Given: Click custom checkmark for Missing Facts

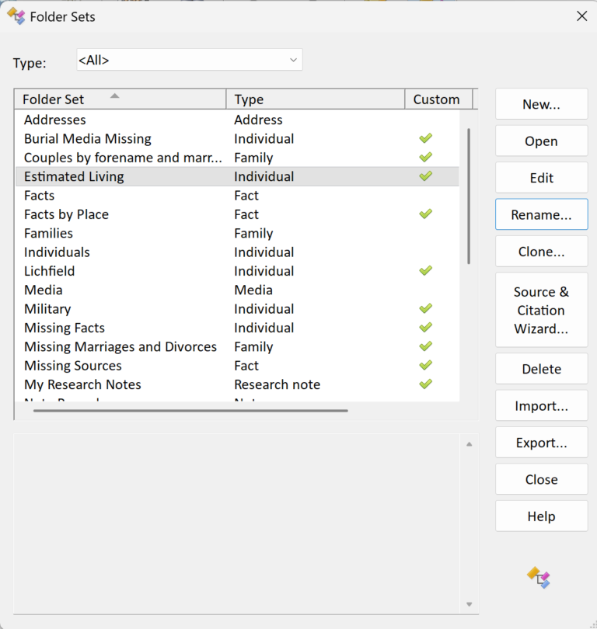Looking at the screenshot, I should (425, 328).
